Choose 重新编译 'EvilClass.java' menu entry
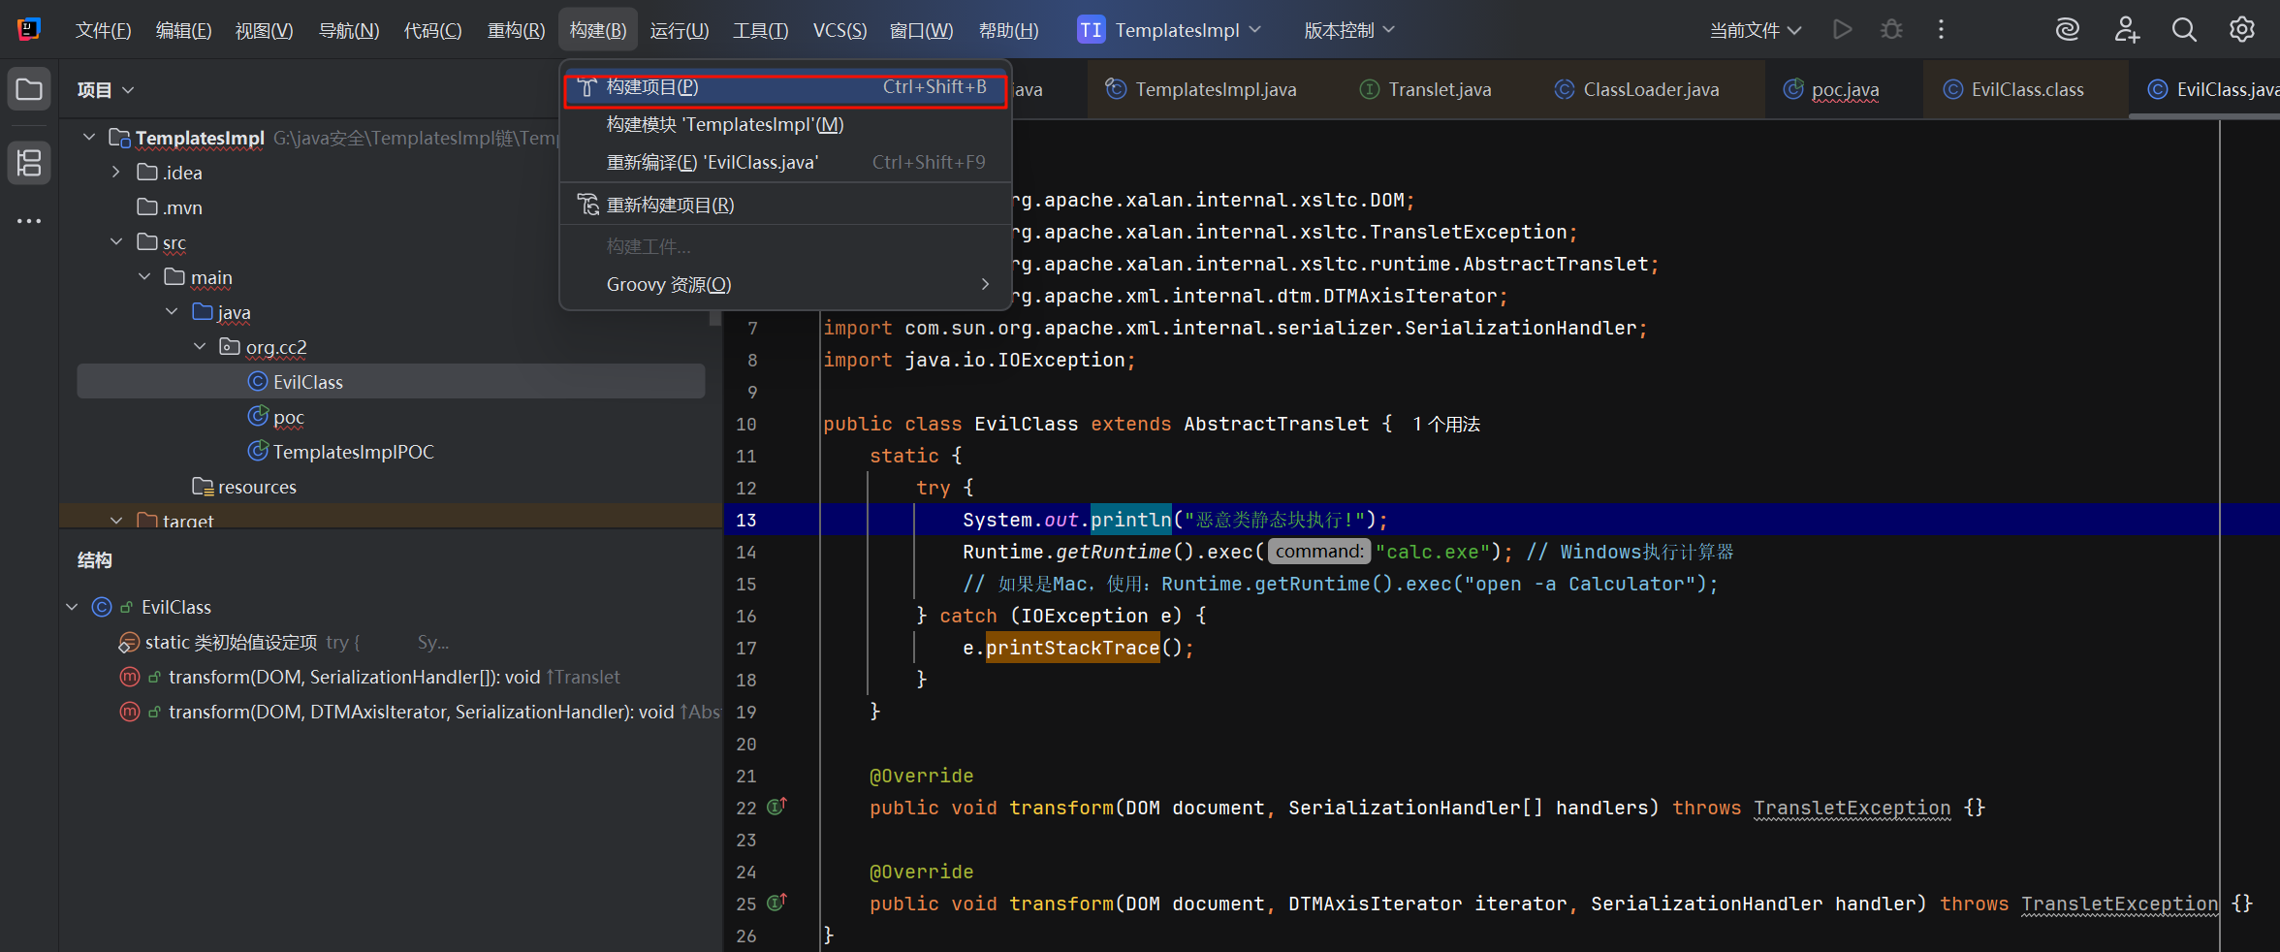Screen dimensions: 2280x952 (785, 162)
